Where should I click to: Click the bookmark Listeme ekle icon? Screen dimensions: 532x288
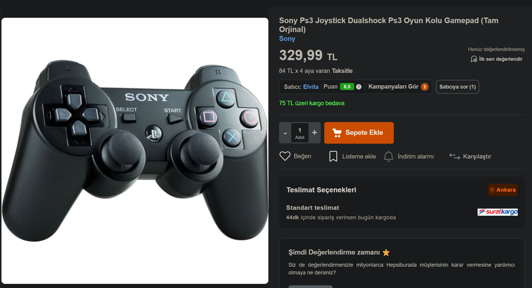pyautogui.click(x=333, y=156)
